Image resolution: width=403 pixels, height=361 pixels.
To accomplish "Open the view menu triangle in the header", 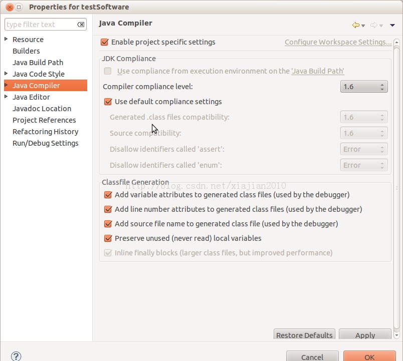I will coord(393,26).
